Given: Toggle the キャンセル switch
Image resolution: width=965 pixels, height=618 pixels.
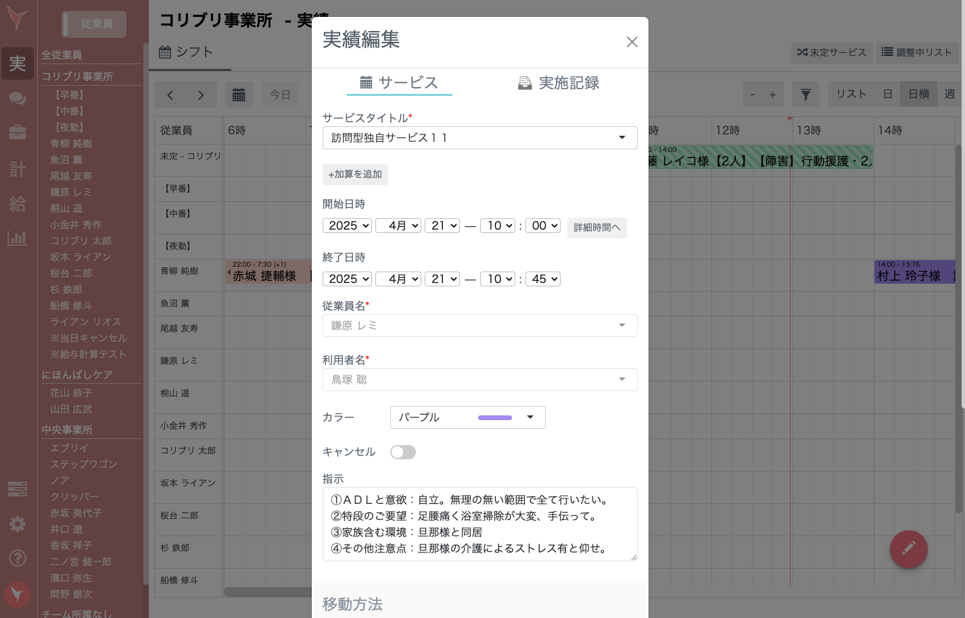Looking at the screenshot, I should 402,452.
